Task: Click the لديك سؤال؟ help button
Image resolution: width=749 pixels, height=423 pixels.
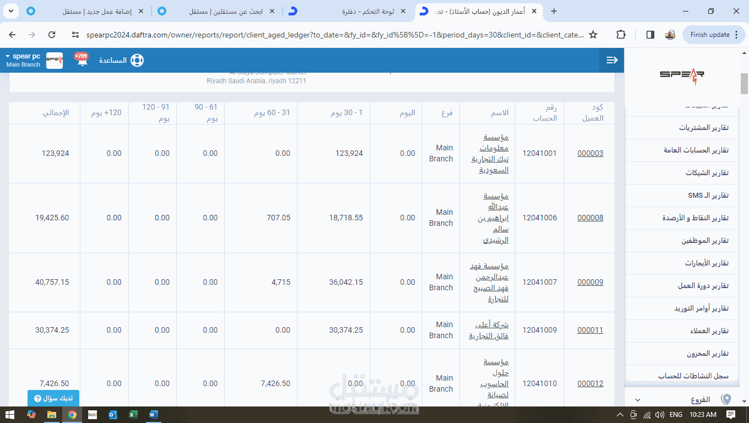Action: click(53, 398)
